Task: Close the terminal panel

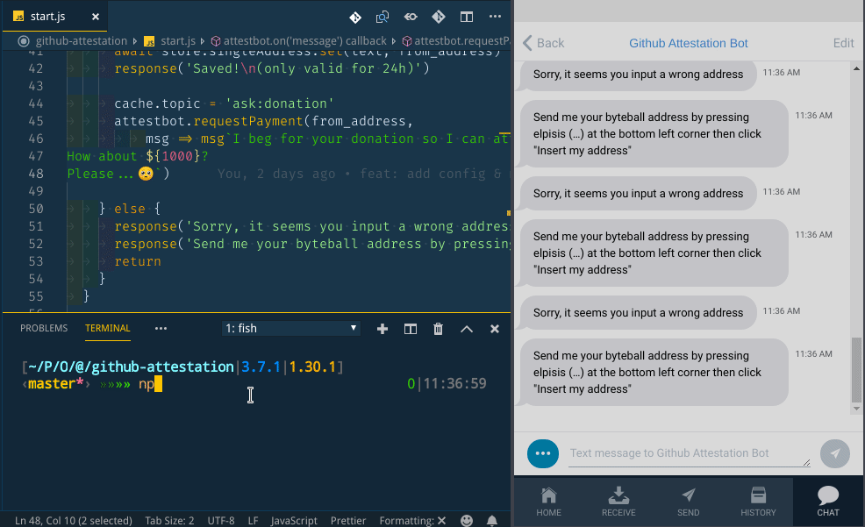Action: pos(495,329)
